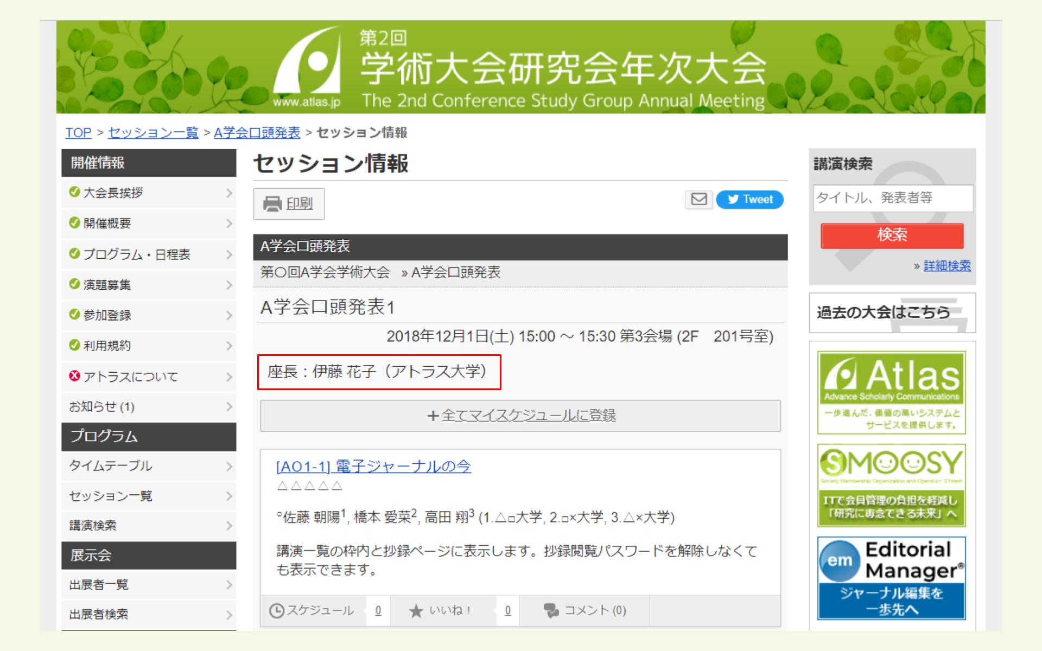
Task: Click the スケジュール clock icon
Action: point(277,610)
